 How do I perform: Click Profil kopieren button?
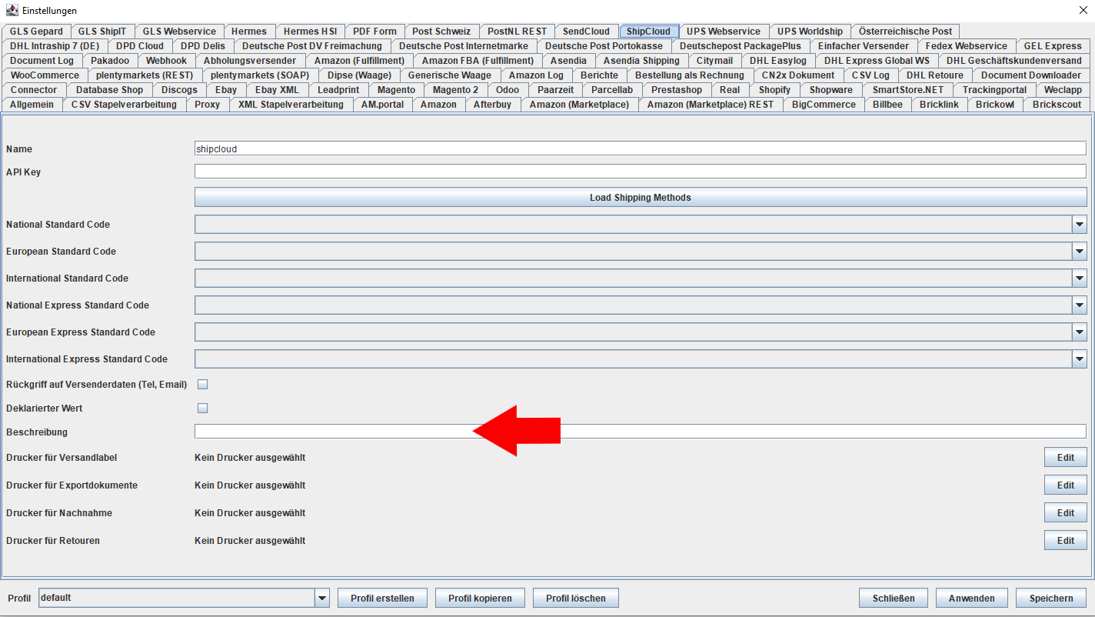[x=480, y=598]
